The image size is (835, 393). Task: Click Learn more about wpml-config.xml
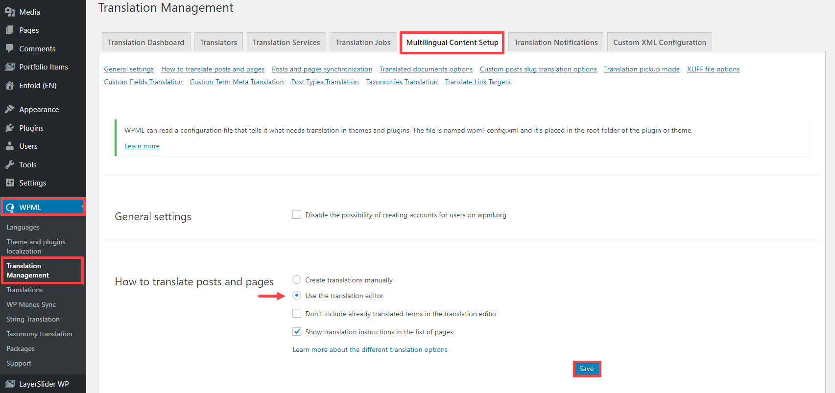click(x=142, y=146)
